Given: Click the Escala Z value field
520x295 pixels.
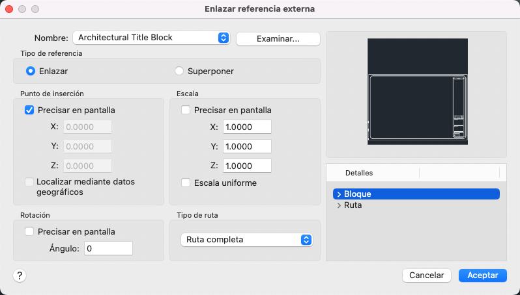Looking at the screenshot, I should pos(247,166).
